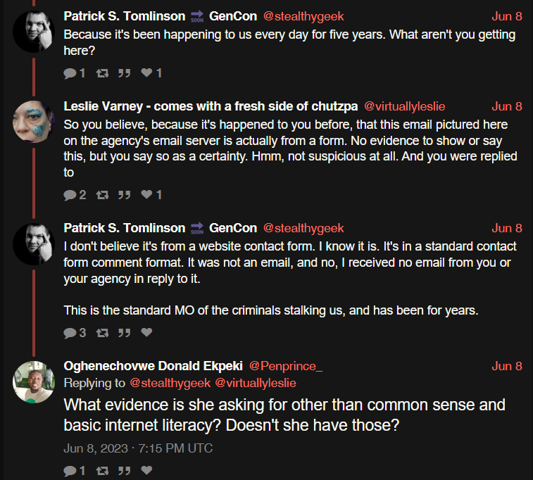The height and width of the screenshot is (480, 533).
Task: Open the Jun 8, 2023 7:15 PM UTC timestamp
Action: click(x=138, y=448)
